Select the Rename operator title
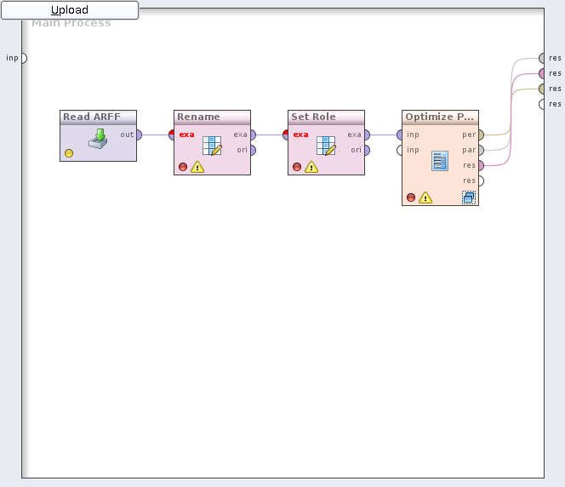 198,117
